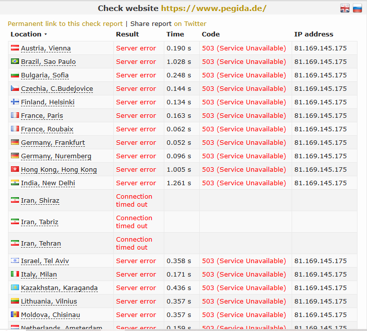
Task: Click the Austria flag icon
Action: pos(15,48)
